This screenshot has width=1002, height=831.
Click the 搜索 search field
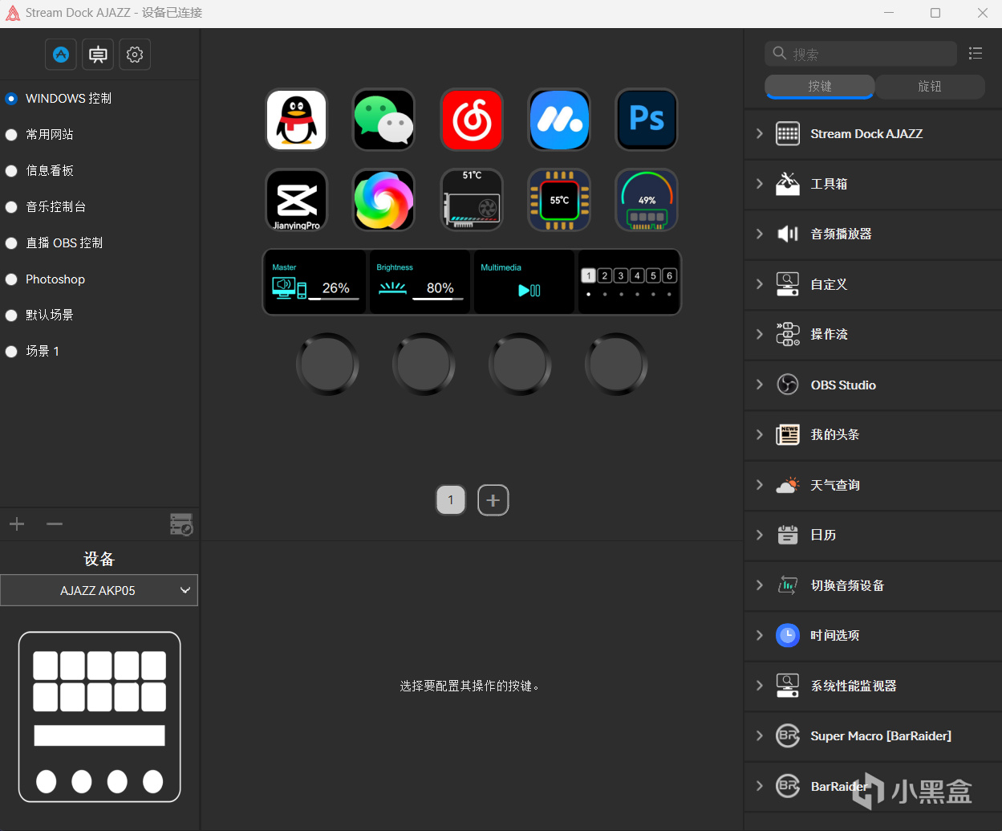point(861,54)
